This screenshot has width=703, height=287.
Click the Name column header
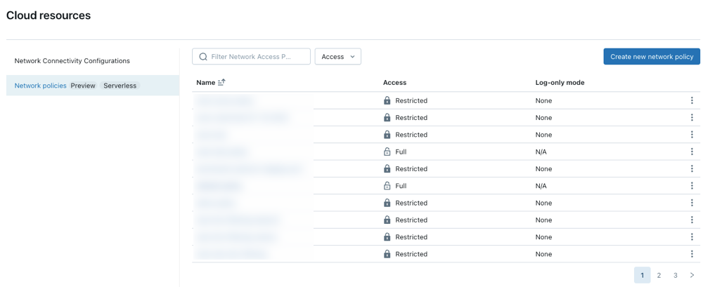[x=206, y=82]
